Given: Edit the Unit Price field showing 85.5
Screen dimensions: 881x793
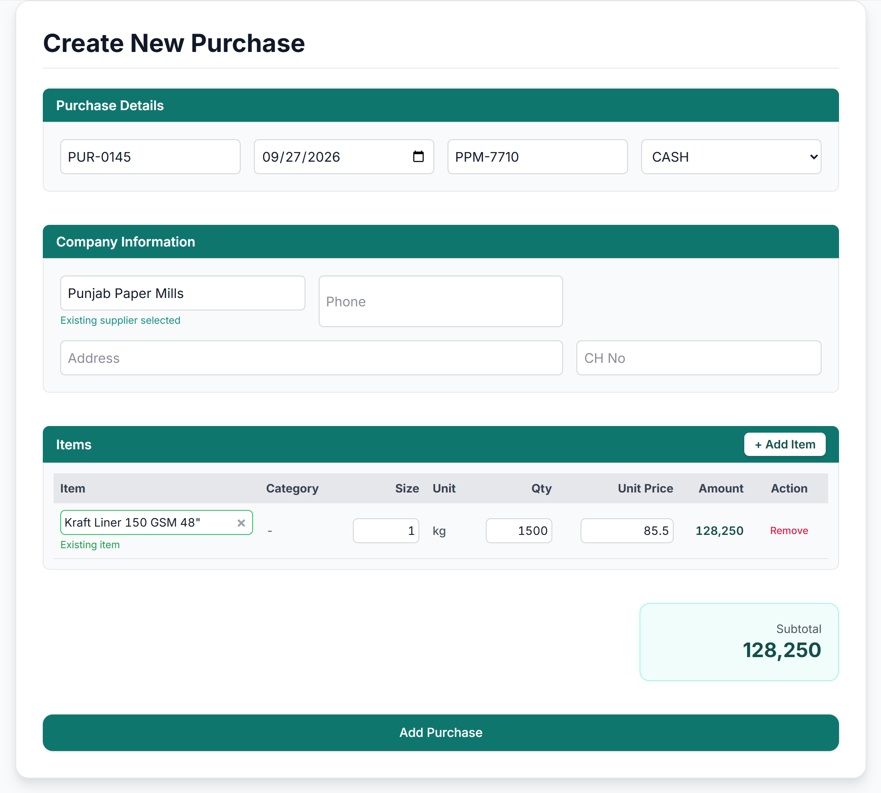Looking at the screenshot, I should pyautogui.click(x=627, y=531).
